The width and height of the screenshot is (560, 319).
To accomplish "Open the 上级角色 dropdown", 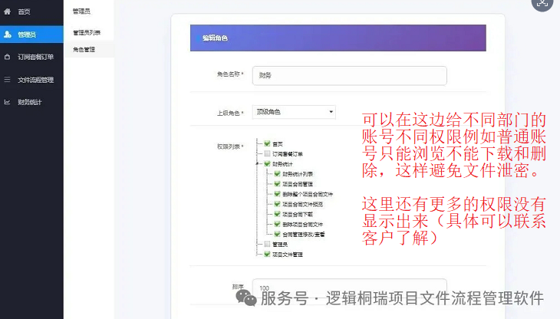I will point(294,112).
